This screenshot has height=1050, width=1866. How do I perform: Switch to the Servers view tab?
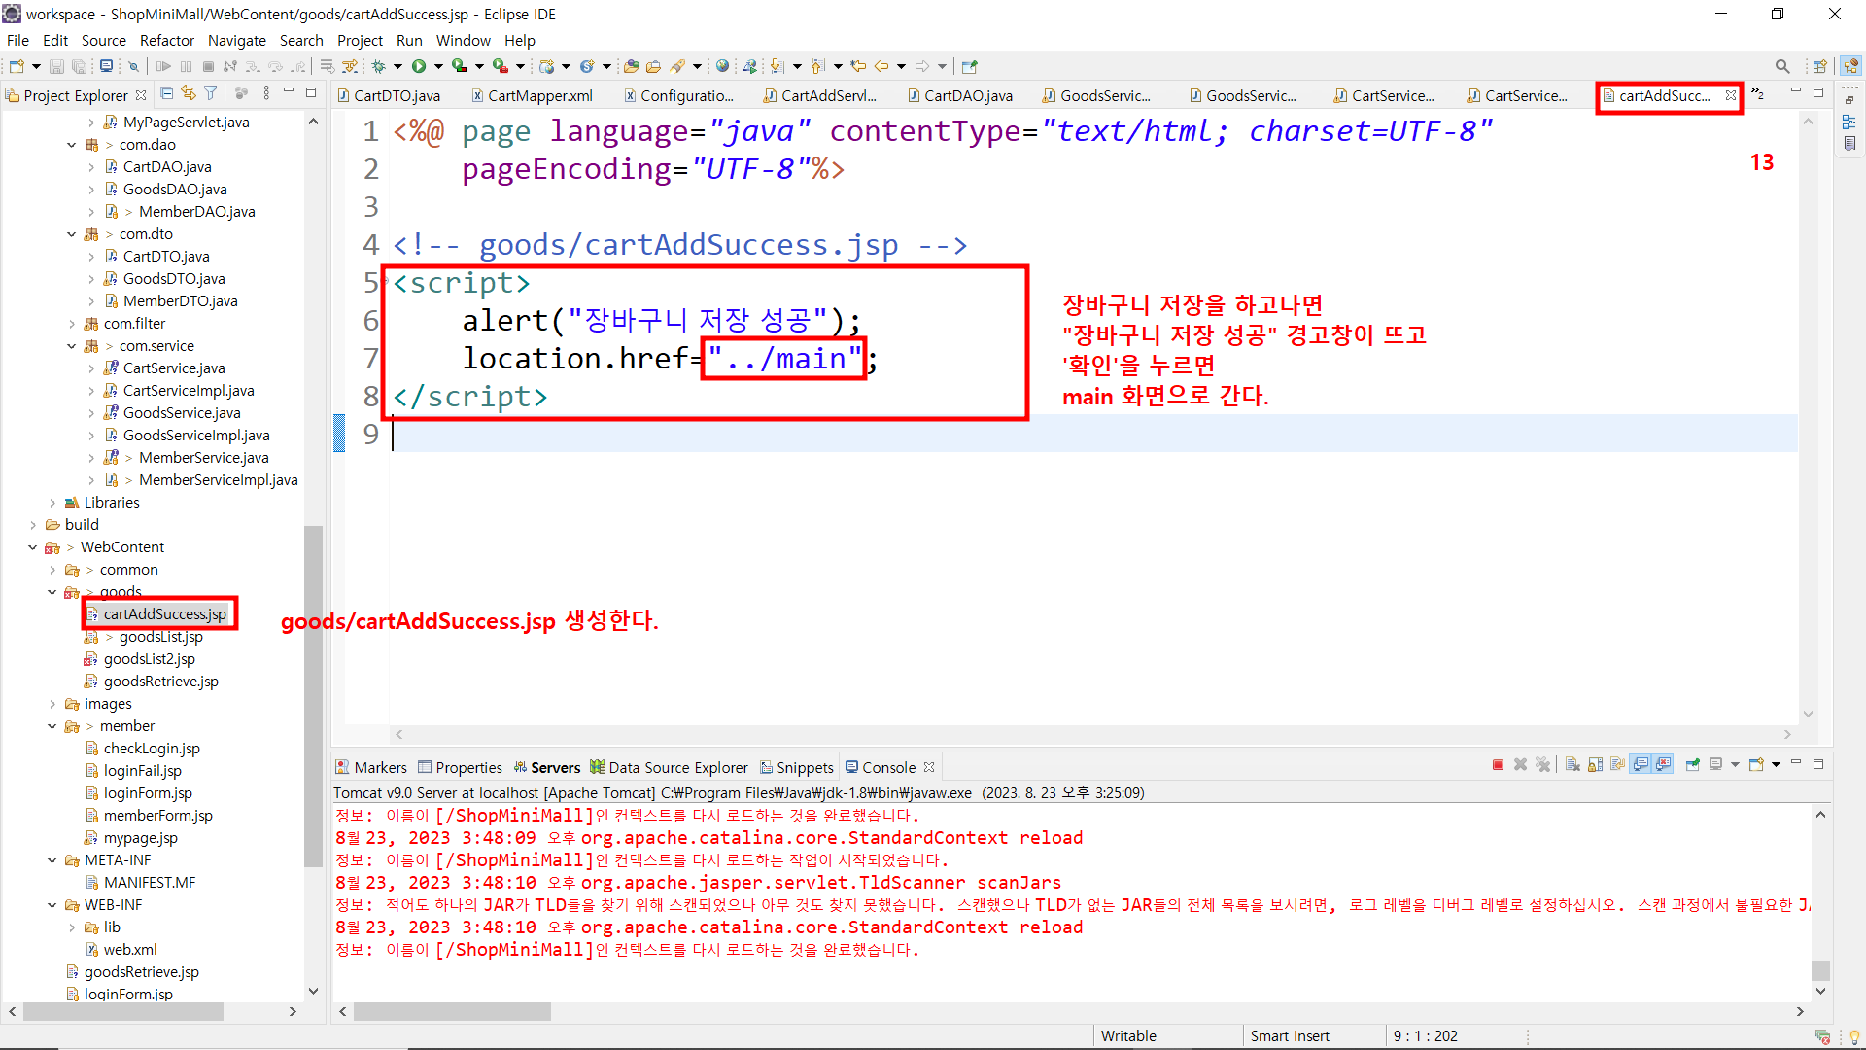(554, 767)
